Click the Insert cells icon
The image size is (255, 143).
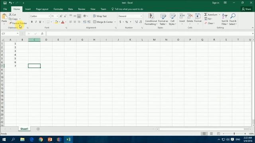coord(182,16)
